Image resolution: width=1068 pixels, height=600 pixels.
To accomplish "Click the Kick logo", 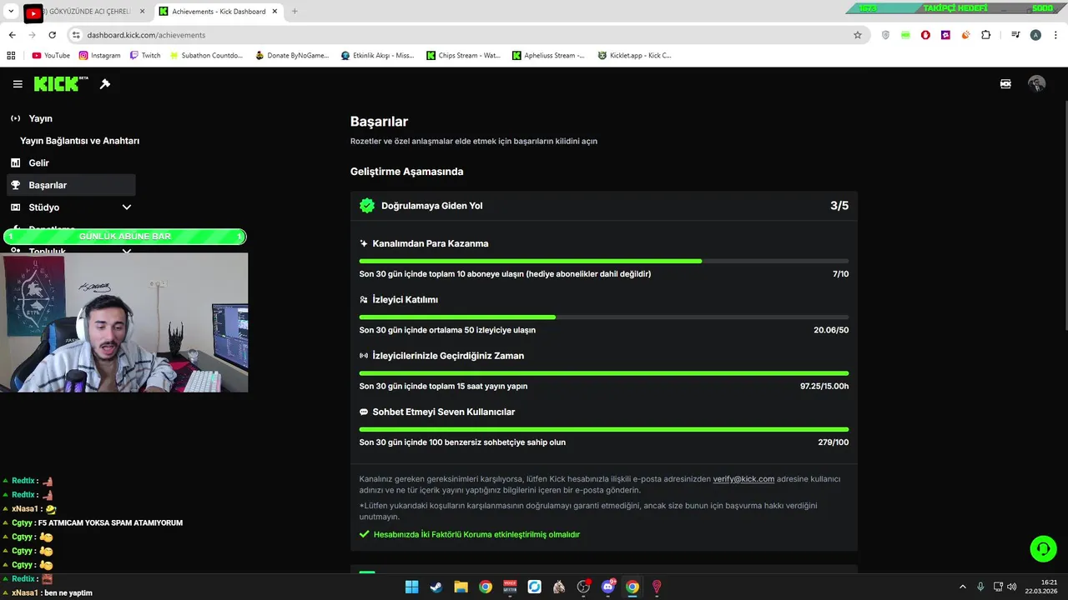I will 61,83.
